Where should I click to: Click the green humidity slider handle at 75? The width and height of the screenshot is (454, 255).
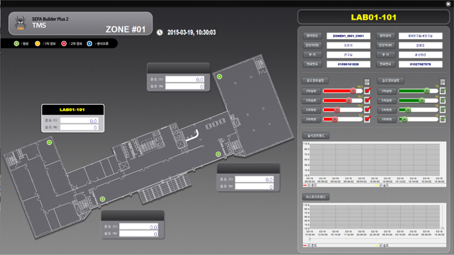[x=426, y=91]
